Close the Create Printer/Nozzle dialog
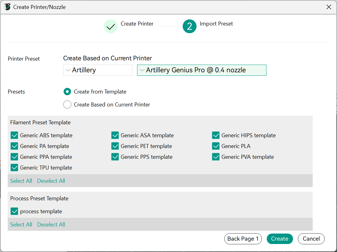 (x=329, y=7)
